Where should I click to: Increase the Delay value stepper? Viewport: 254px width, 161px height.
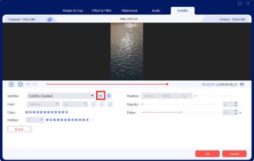pyautogui.click(x=236, y=111)
